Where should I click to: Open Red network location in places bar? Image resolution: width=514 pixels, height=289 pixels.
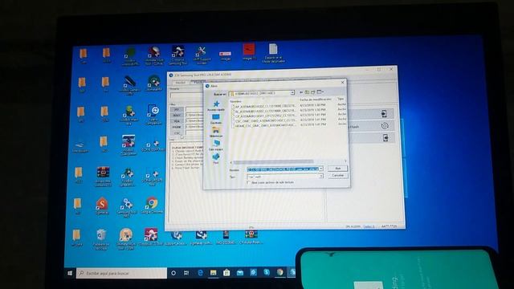(x=216, y=159)
